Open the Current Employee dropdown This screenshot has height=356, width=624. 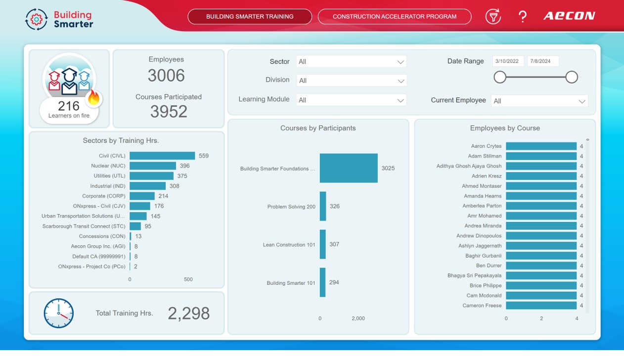click(539, 101)
